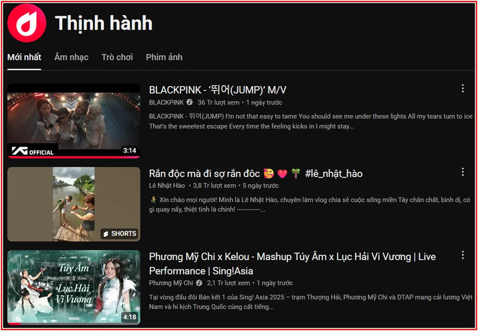Click the 'Tại vòng đấu đôi Bán kết' description
Viewport: 478px width, 331px height.
coord(311,302)
